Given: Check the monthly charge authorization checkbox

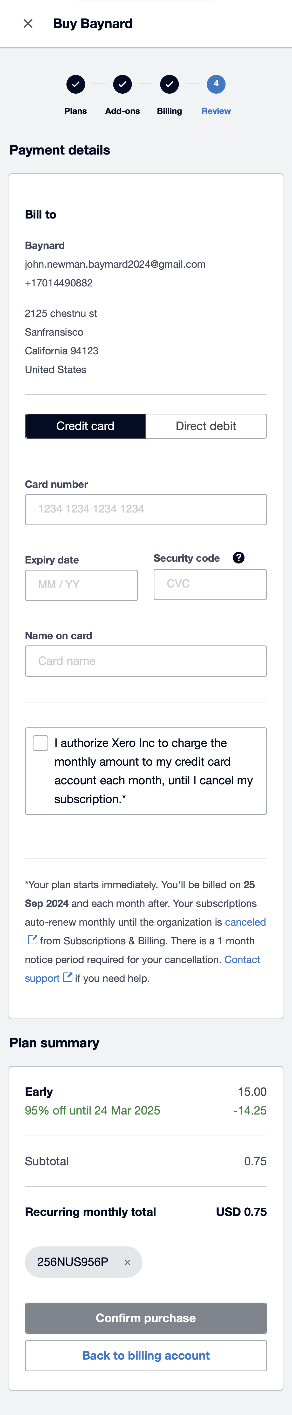Looking at the screenshot, I should 39,742.
